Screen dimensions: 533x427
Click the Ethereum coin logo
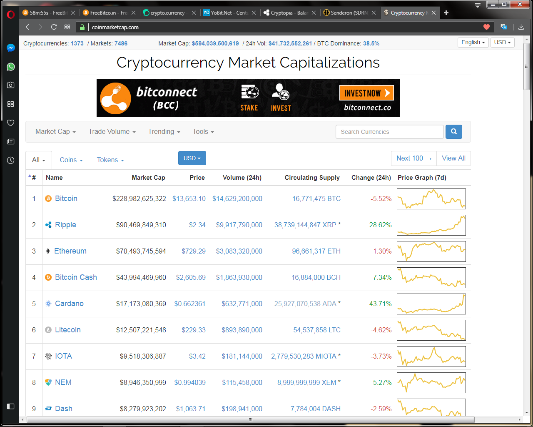coord(48,251)
